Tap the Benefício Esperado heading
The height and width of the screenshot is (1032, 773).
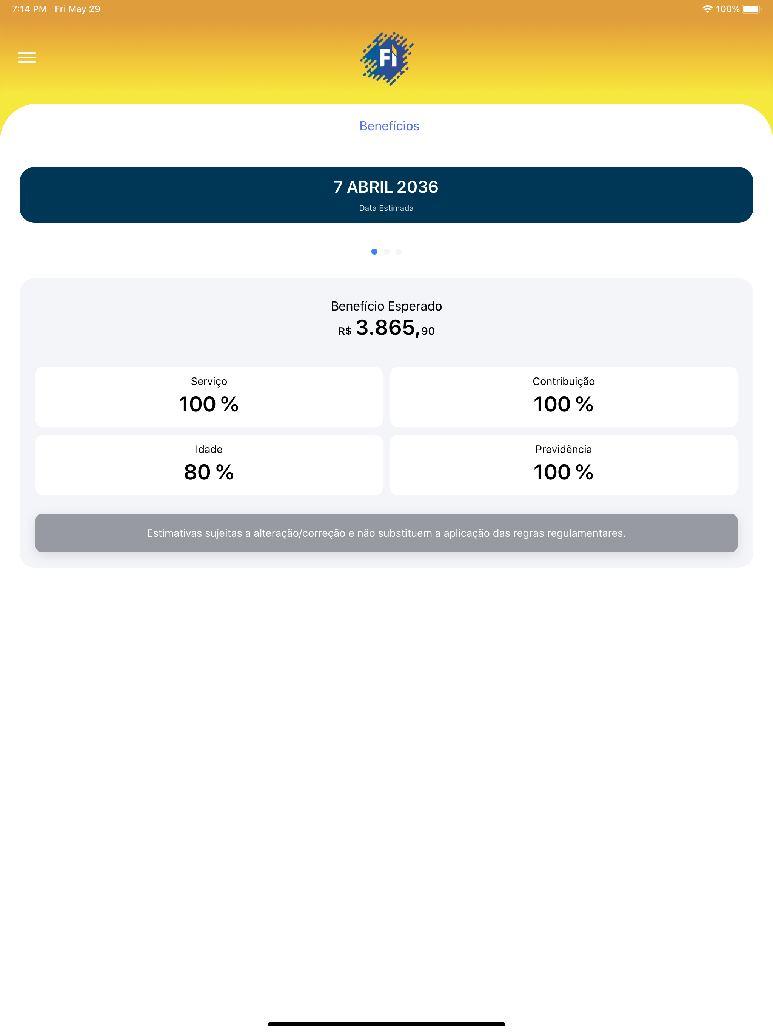click(386, 306)
